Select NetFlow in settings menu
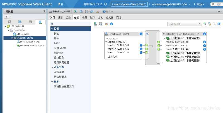This screenshot has width=223, height=113. tap(58, 53)
